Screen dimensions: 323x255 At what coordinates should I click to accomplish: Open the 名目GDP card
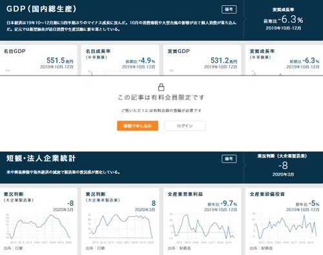coord(39,60)
